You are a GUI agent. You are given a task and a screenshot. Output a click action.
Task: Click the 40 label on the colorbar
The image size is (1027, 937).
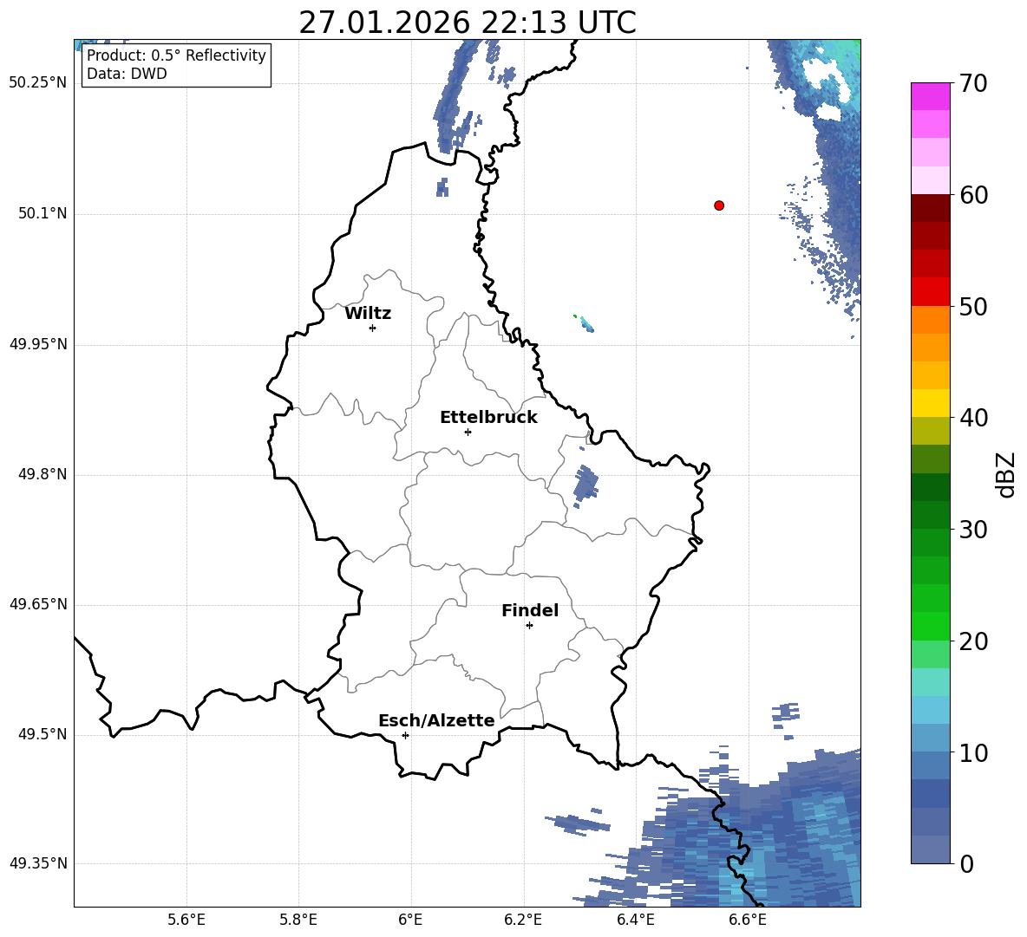[x=972, y=418]
